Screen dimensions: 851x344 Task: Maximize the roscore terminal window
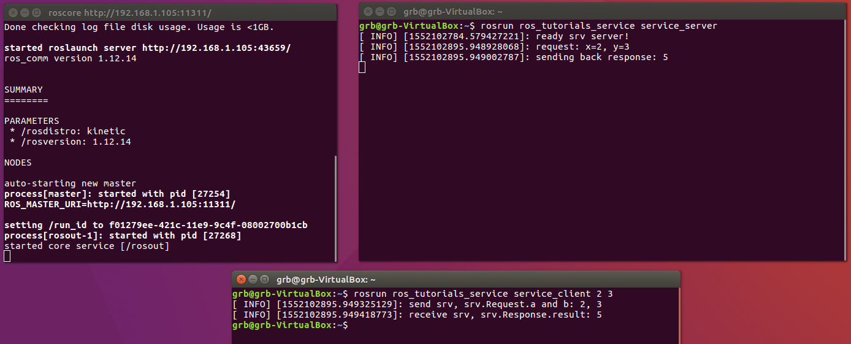tap(36, 12)
